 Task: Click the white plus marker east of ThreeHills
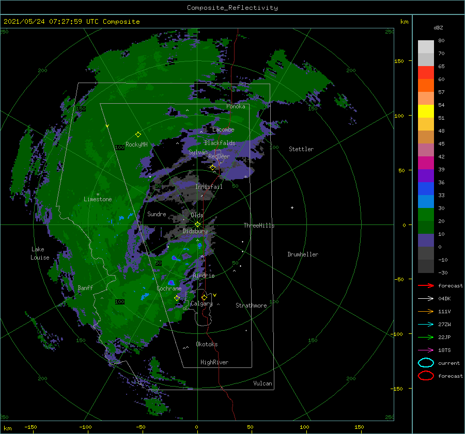point(292,207)
